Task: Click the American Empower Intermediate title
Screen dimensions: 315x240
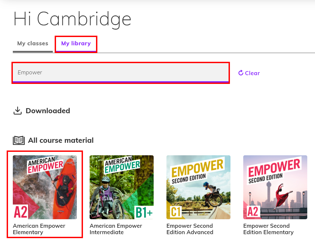Action: (116, 229)
